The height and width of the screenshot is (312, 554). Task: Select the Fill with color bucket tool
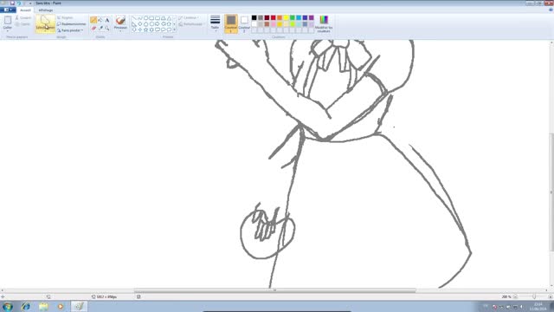pyautogui.click(x=100, y=20)
